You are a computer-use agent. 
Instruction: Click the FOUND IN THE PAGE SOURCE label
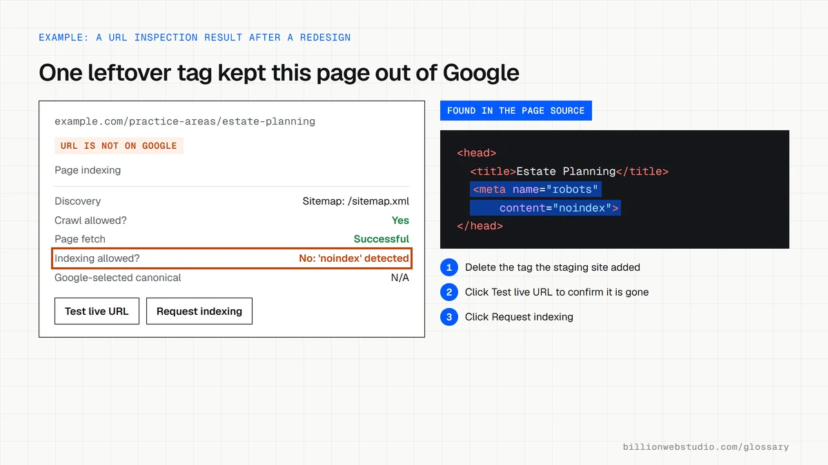click(x=515, y=110)
